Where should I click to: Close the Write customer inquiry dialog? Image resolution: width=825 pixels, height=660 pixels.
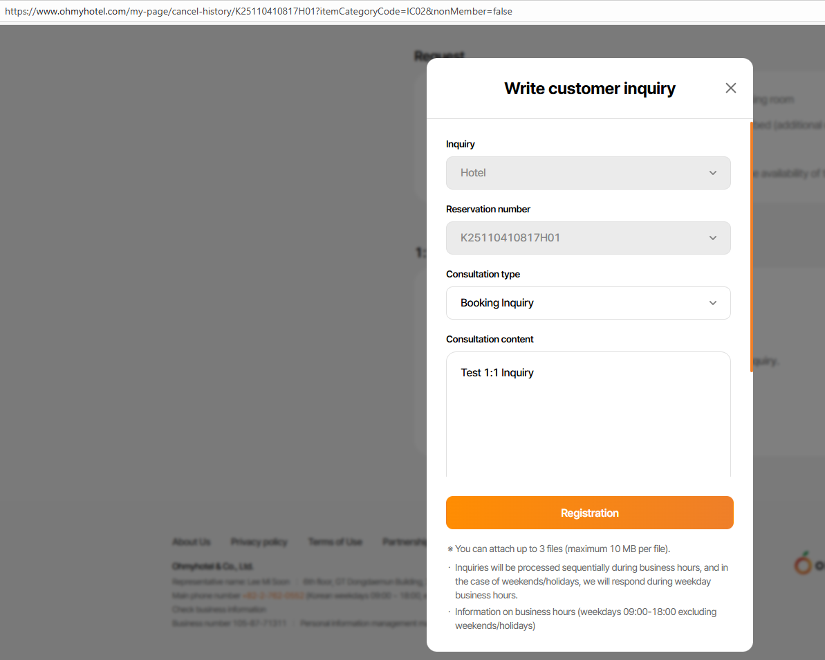coord(730,89)
